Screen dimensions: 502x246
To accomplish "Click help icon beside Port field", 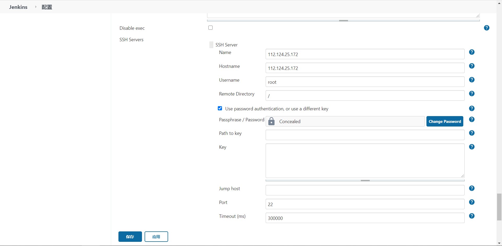I will 472,202.
